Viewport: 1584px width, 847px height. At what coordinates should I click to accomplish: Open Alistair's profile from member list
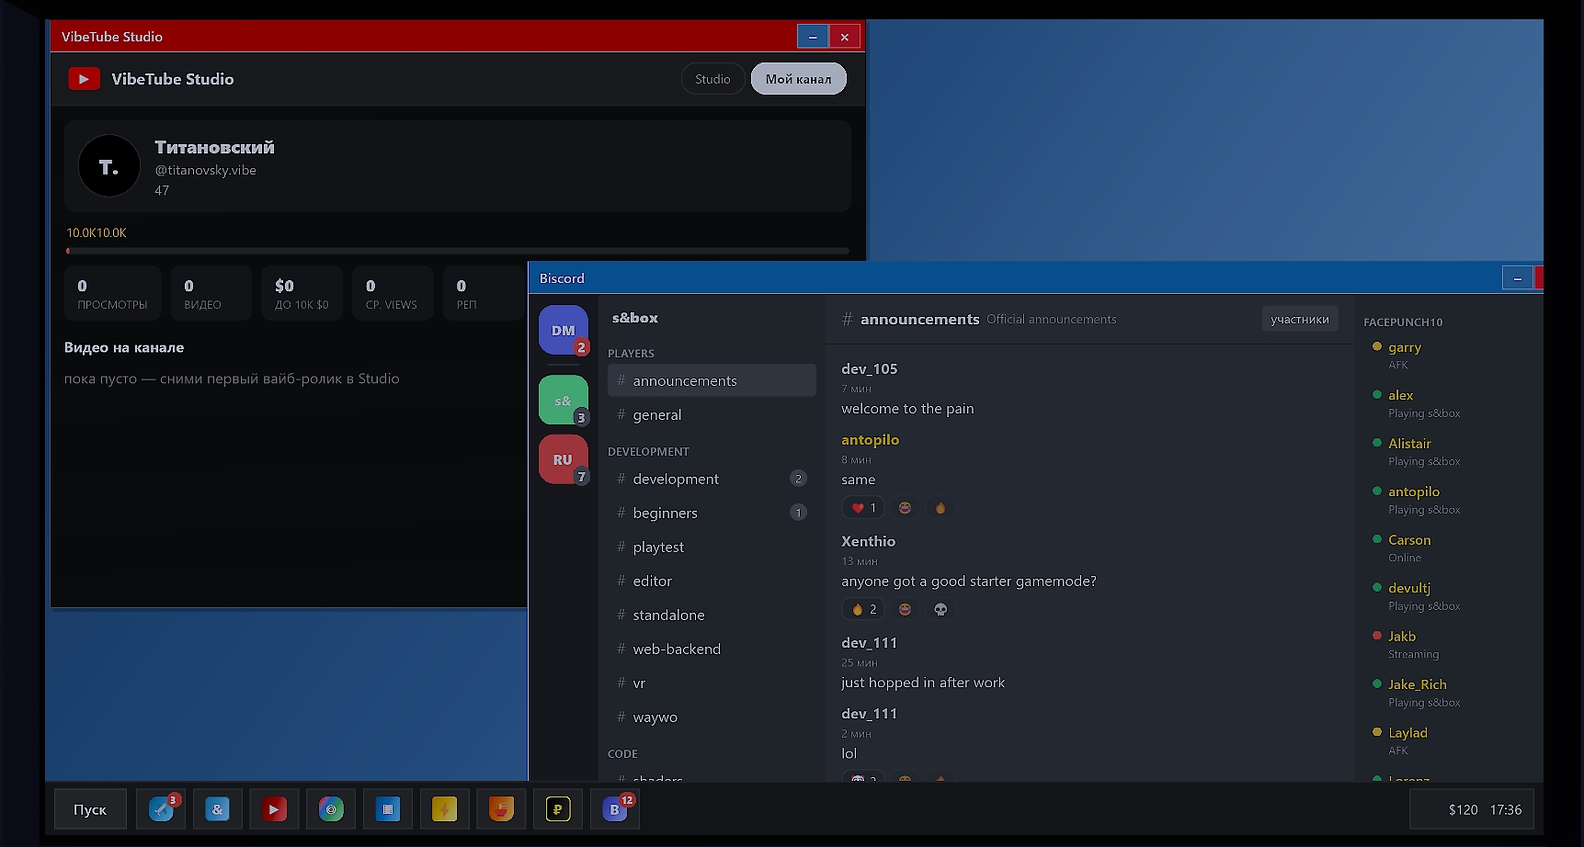1409,443
